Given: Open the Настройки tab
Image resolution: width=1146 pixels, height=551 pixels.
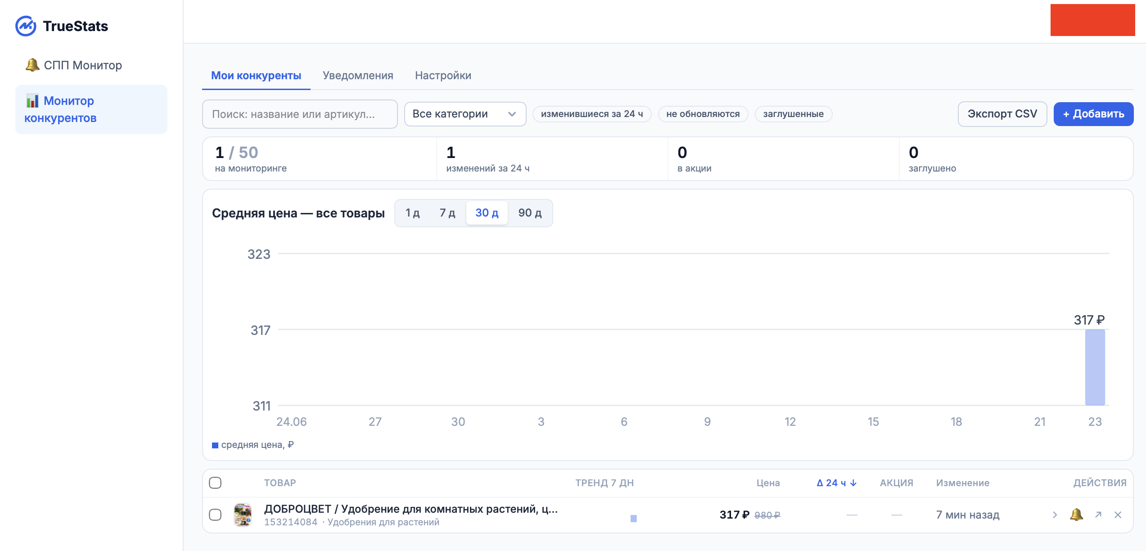Looking at the screenshot, I should 443,75.
